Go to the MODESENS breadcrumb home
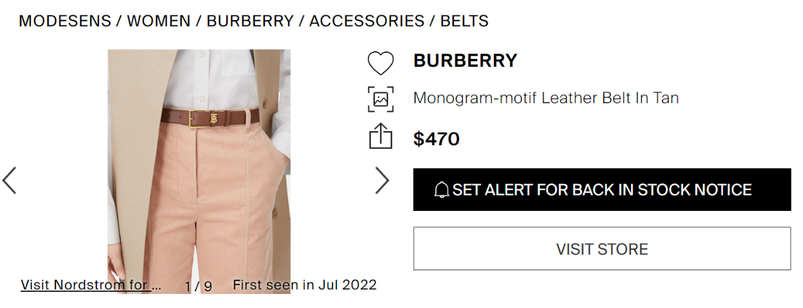Image resolution: width=803 pixels, height=308 pixels. [65, 21]
